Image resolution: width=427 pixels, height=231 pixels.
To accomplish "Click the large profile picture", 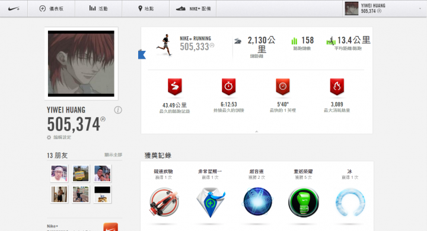I will tap(81, 63).
